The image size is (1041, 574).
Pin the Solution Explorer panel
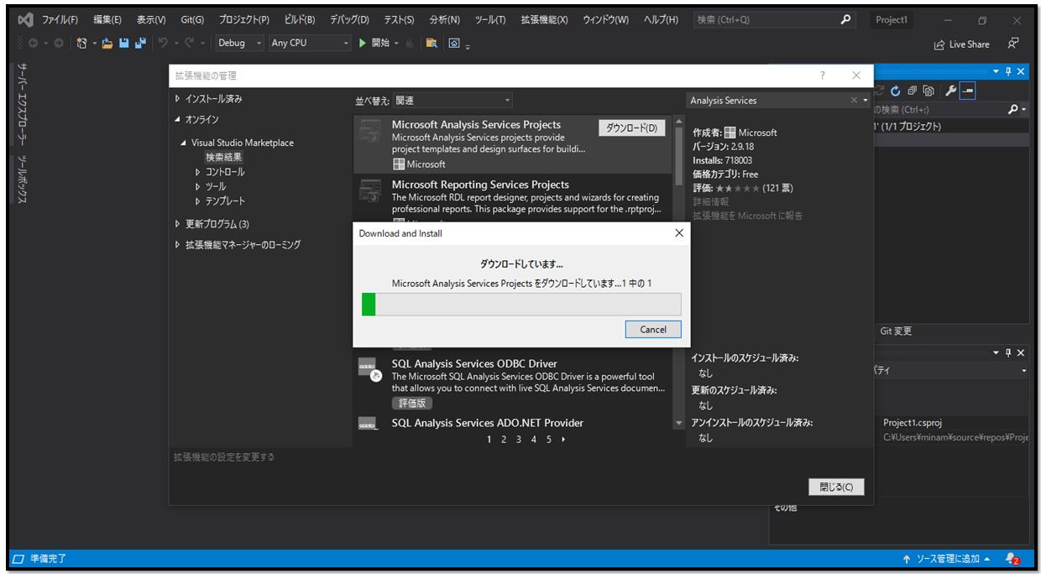pyautogui.click(x=1009, y=72)
